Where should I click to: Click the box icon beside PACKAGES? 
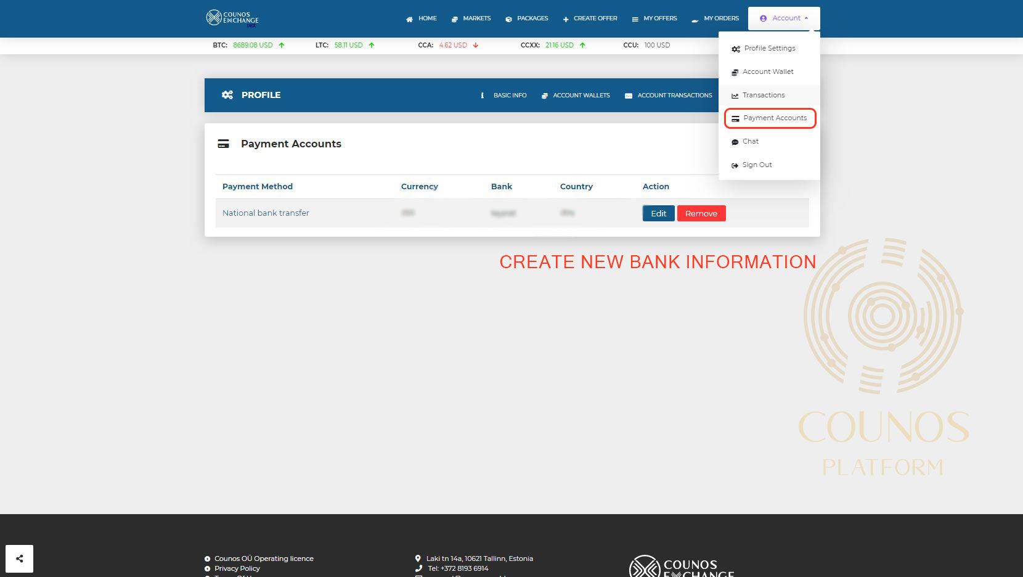(508, 19)
